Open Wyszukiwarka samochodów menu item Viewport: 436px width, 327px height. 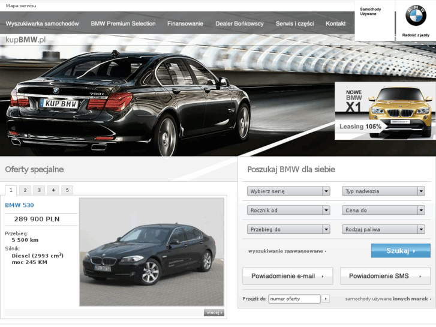42,24
